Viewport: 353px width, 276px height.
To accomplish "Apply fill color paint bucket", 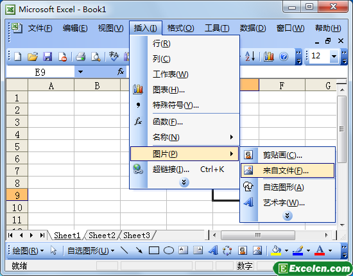I will click(x=276, y=250).
